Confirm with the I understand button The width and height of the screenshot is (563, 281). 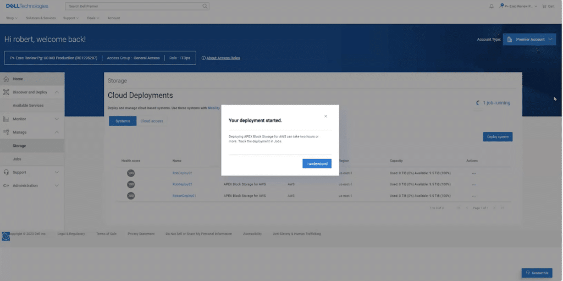pos(317,163)
